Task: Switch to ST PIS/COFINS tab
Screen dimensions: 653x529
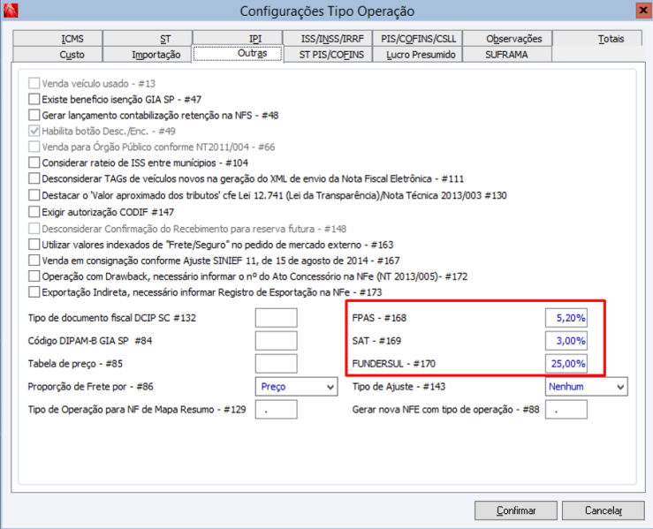Action: pyautogui.click(x=327, y=55)
